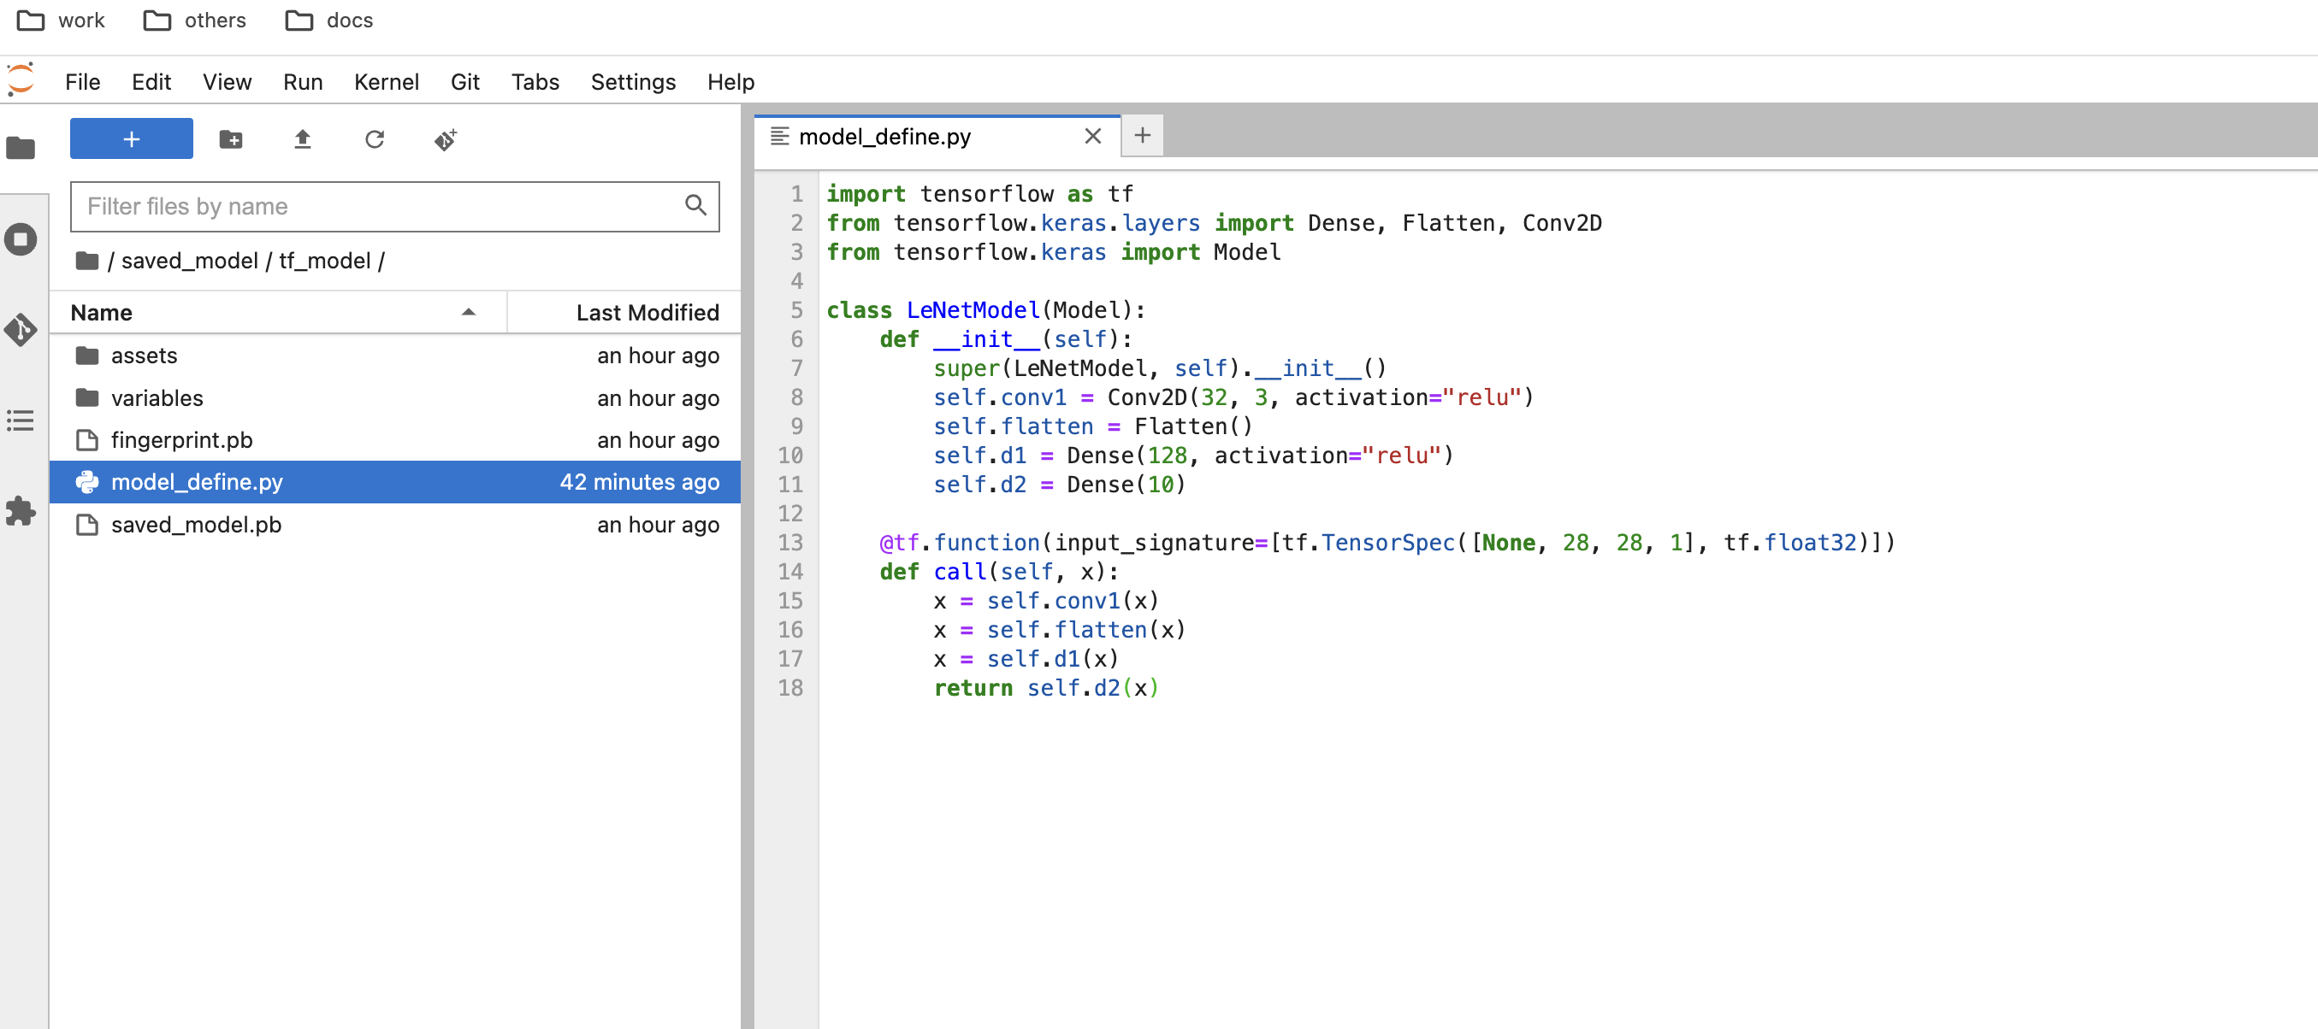
Task: Click the Filter files by name field
Action: click(x=378, y=207)
